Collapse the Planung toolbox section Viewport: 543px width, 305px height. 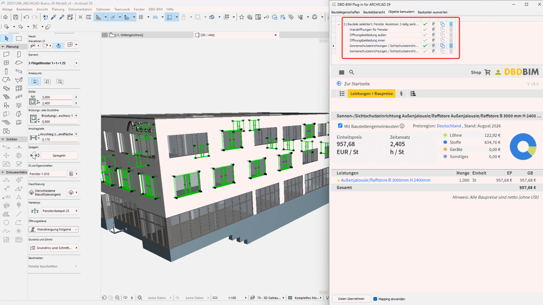[x=3, y=47]
